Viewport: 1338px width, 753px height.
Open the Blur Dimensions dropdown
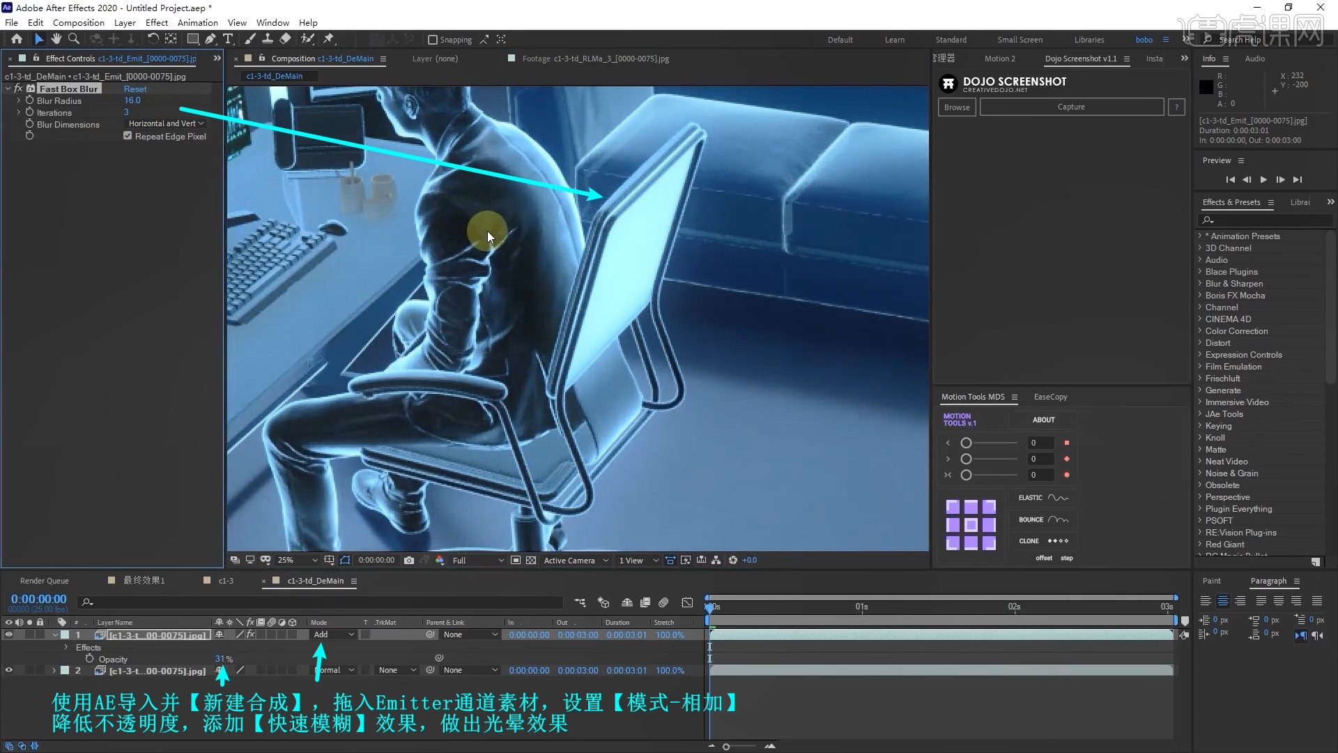(x=164, y=123)
